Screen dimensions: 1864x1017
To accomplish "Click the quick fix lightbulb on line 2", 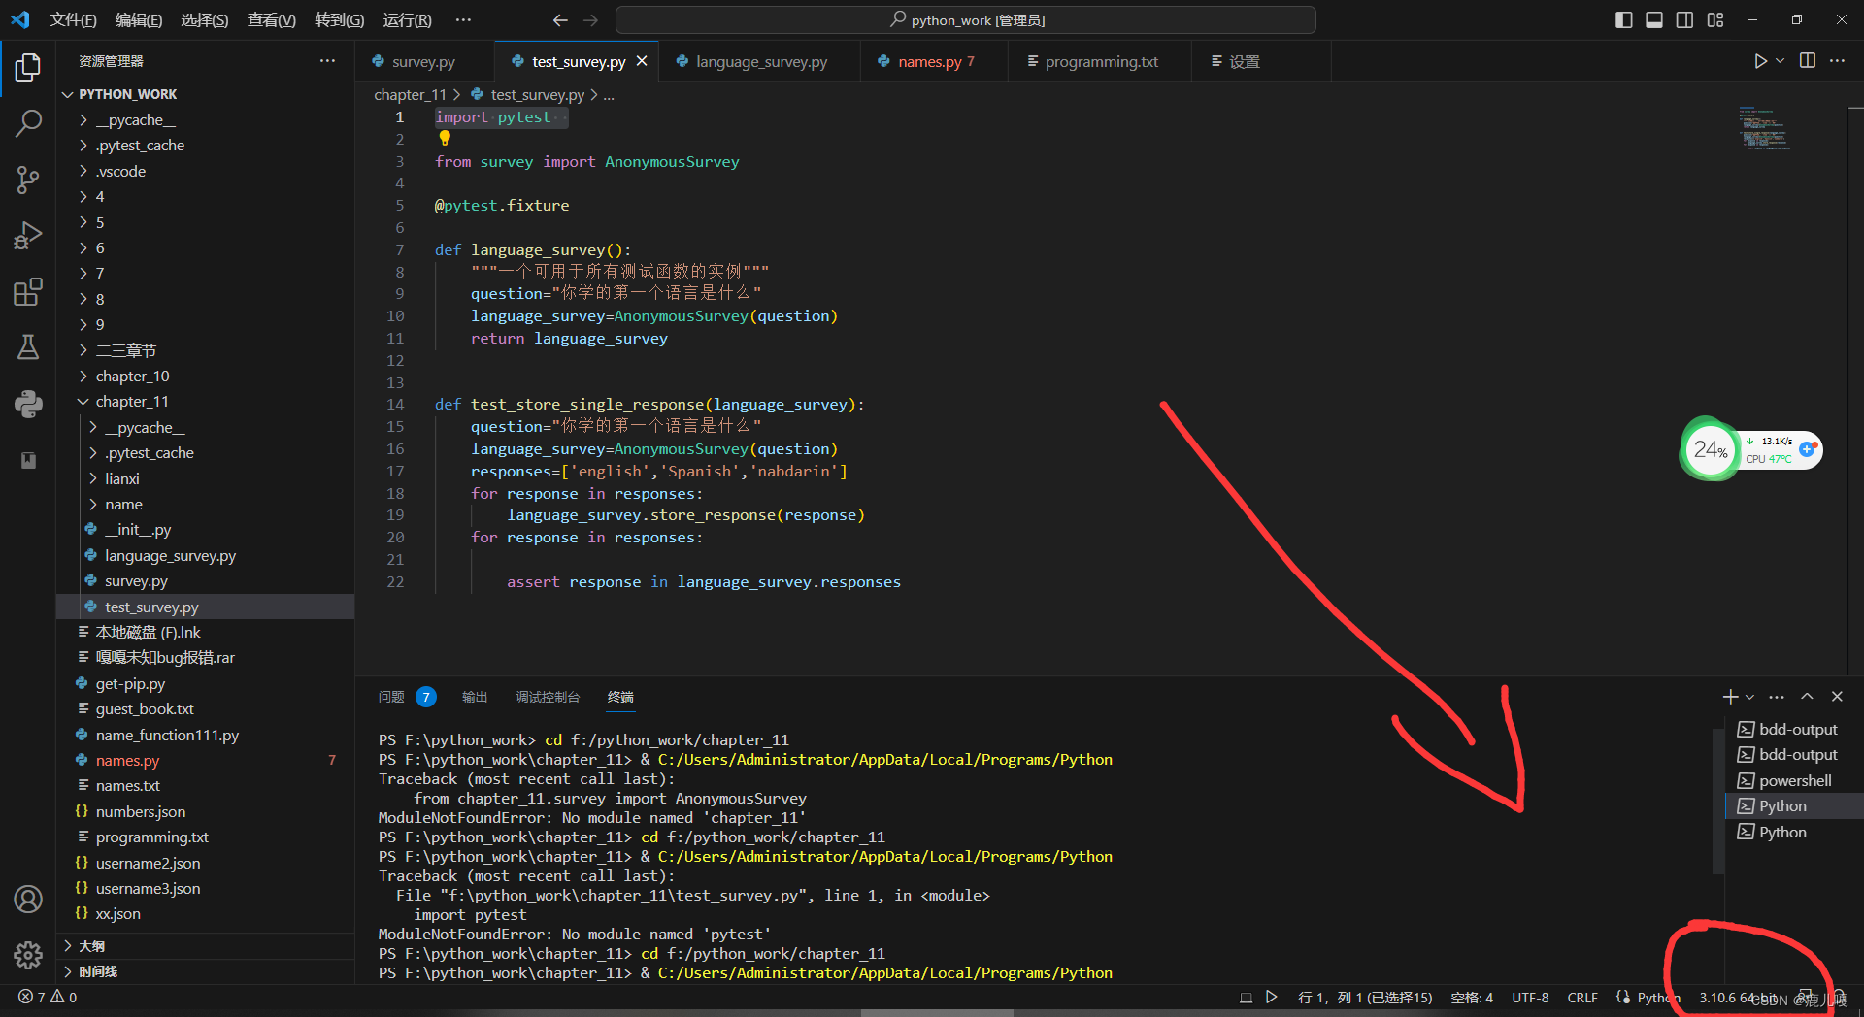I will tap(445, 138).
